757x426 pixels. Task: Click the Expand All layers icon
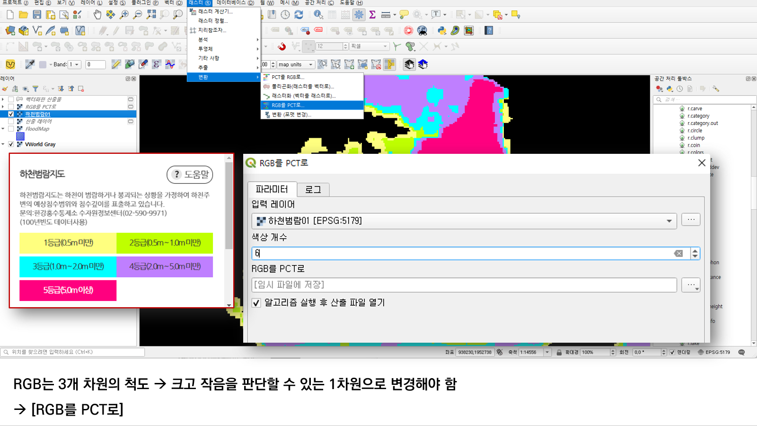coord(61,89)
